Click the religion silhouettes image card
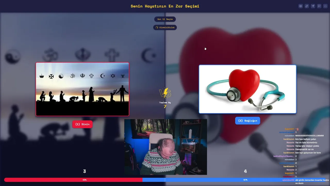This screenshot has height=186, width=330. coord(82,89)
